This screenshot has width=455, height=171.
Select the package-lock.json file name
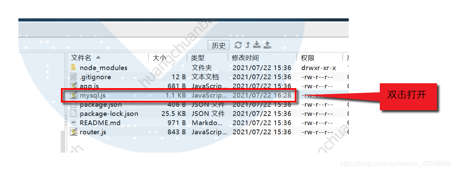[x=109, y=114]
